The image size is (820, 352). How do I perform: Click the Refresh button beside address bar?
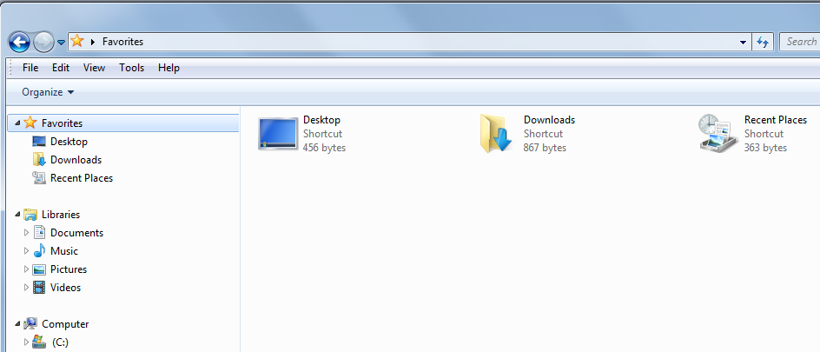pos(764,42)
